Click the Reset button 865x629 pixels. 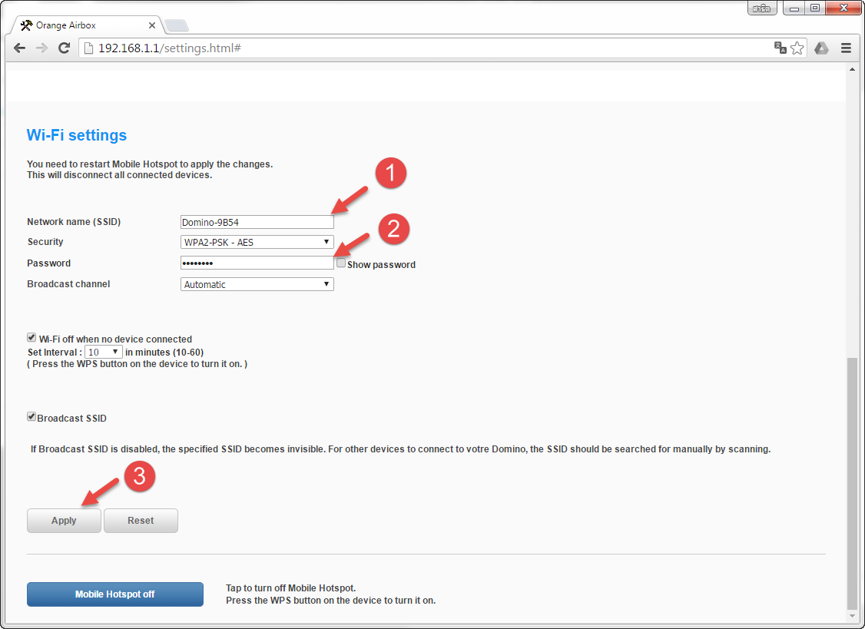141,520
